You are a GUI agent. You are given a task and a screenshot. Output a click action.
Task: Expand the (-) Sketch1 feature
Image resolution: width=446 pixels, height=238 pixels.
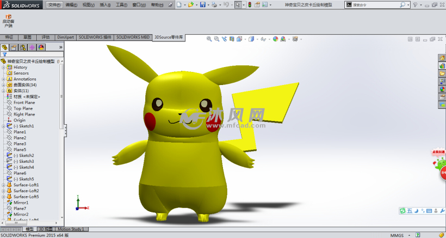(3, 126)
